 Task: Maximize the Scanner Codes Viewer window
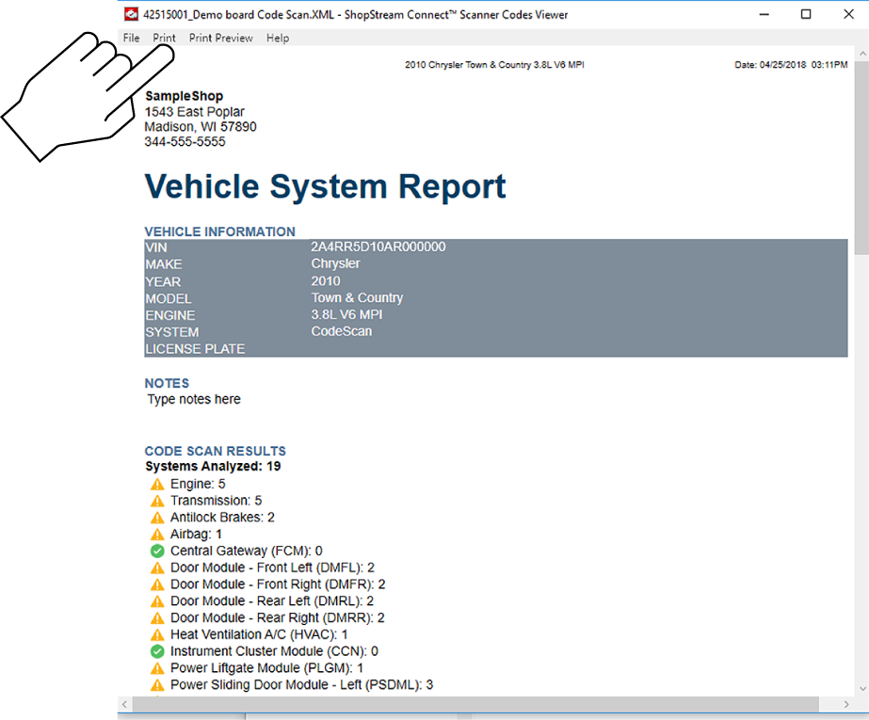[x=806, y=14]
